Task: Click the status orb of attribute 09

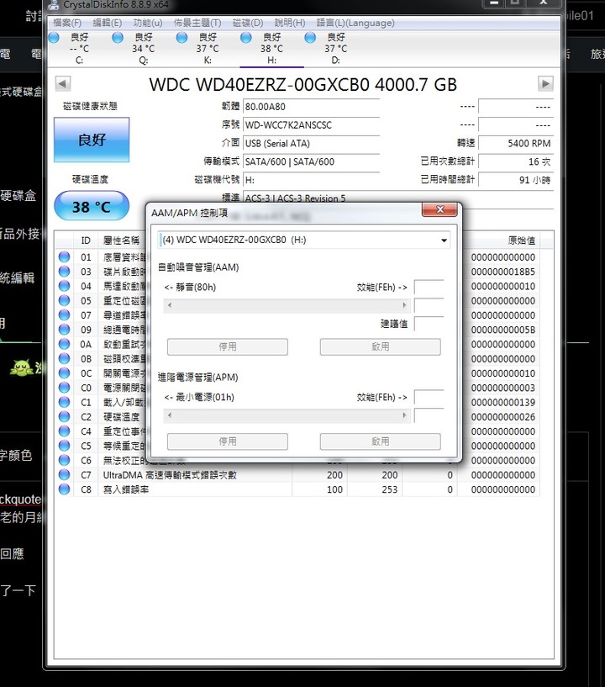Action: pos(64,329)
